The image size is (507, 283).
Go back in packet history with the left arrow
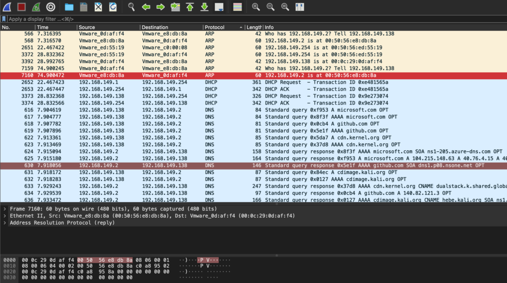click(x=146, y=7)
